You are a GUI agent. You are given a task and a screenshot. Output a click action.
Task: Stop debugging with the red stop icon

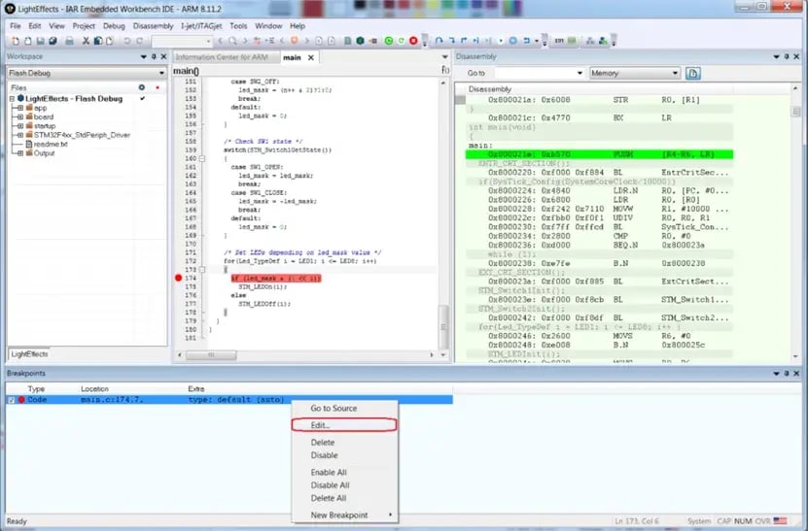tap(413, 41)
